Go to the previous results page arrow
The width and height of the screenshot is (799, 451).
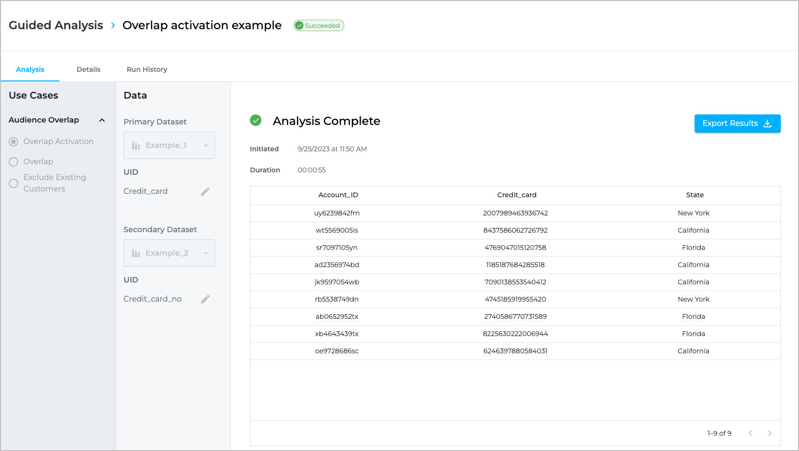tap(751, 433)
